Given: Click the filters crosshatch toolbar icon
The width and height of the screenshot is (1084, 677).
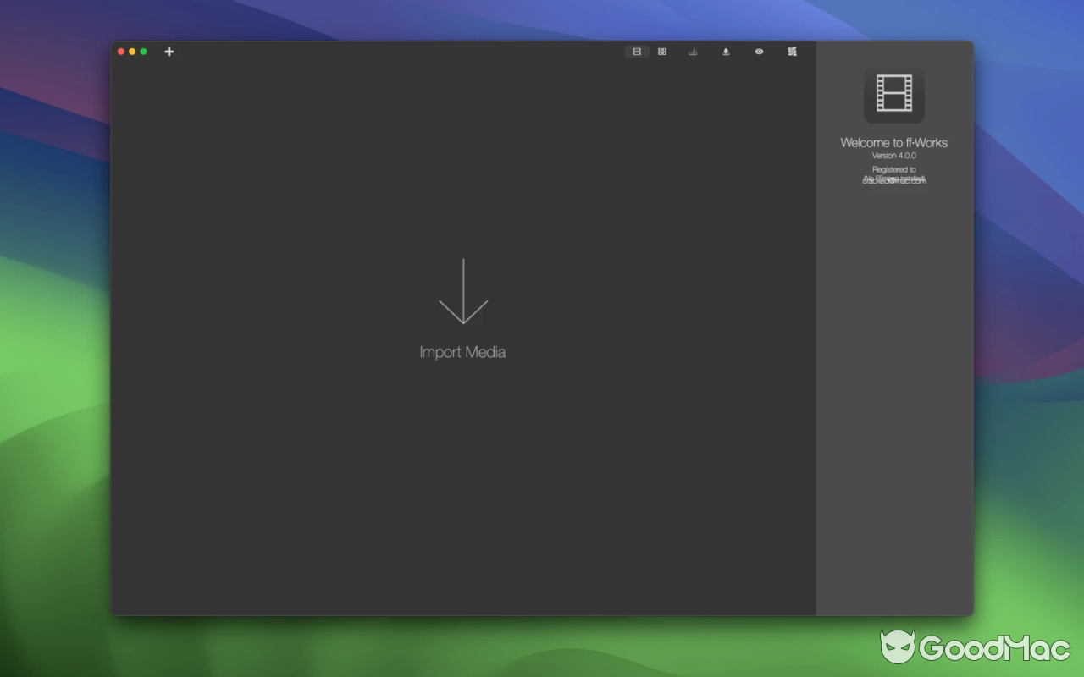Looking at the screenshot, I should 791,52.
